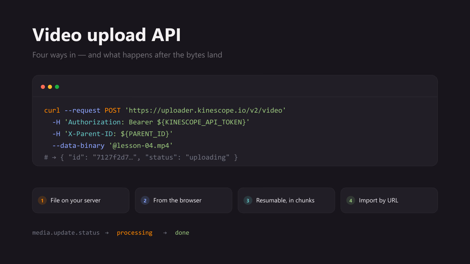
Task: Click the orange 'processing' status
Action: coord(135,233)
